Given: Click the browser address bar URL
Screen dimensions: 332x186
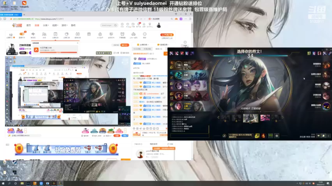Looking at the screenshot, I should (49, 19).
